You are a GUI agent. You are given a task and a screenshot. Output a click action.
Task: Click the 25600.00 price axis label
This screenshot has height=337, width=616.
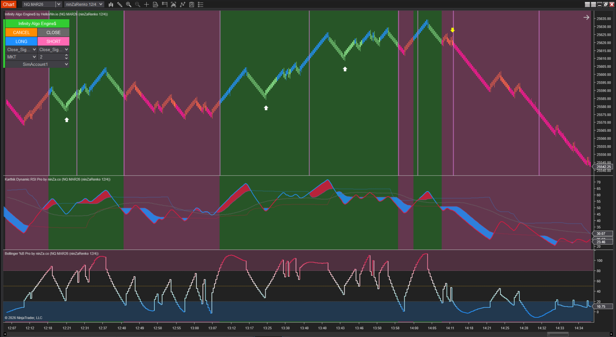click(604, 75)
